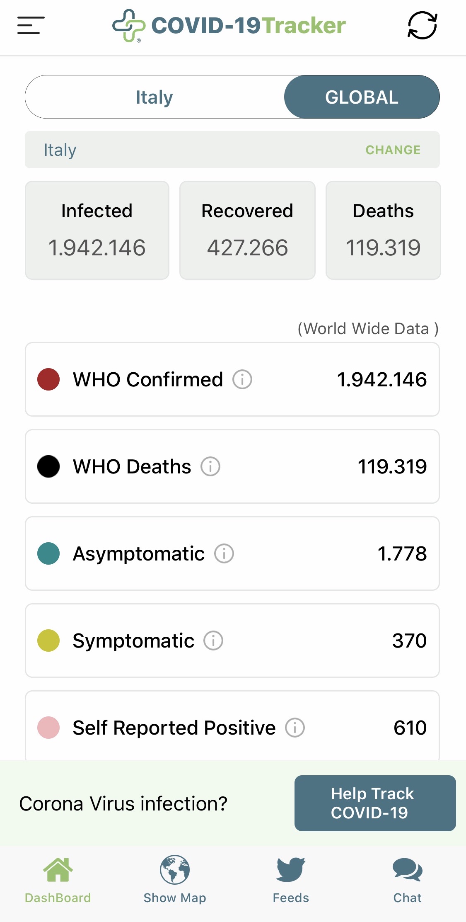466x922 pixels.
Task: Show info for WHO Confirmed
Action: point(242,379)
